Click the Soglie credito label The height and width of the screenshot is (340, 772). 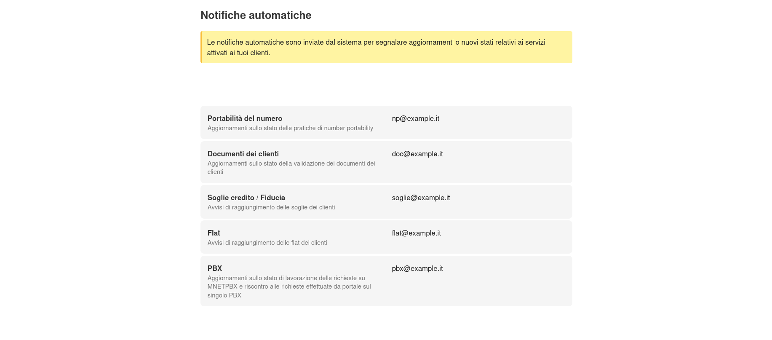pos(231,198)
